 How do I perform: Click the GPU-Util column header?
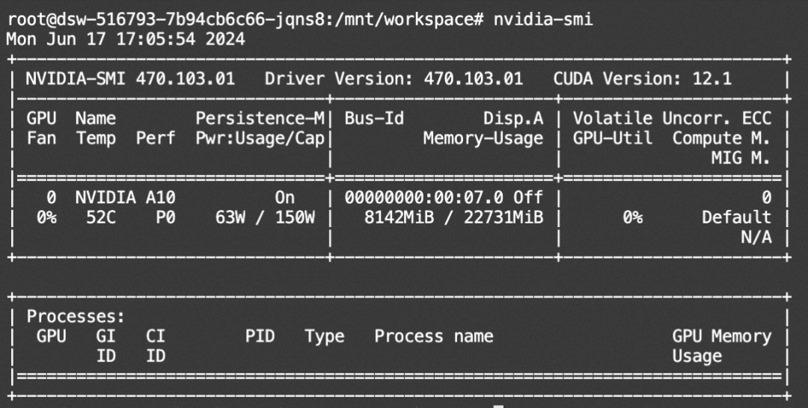click(613, 137)
